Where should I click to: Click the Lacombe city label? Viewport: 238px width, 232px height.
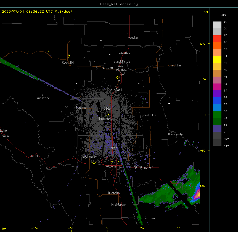(x=124, y=53)
